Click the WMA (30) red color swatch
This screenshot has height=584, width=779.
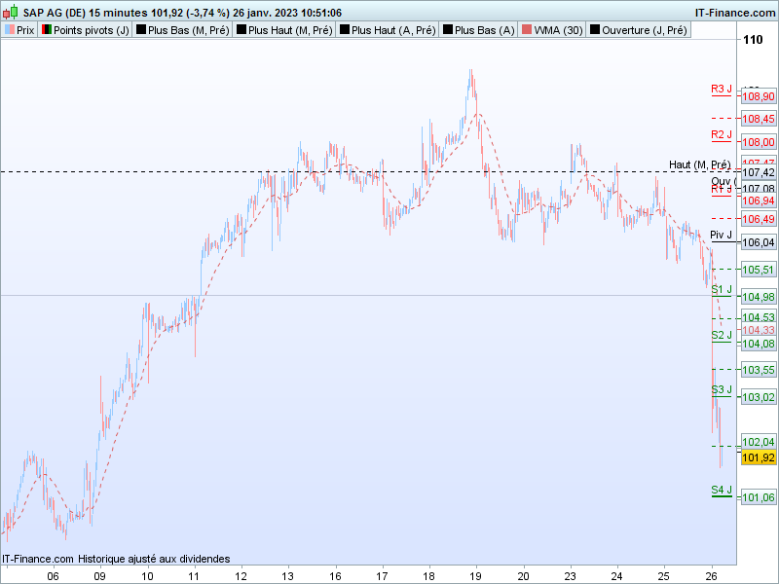tap(527, 30)
